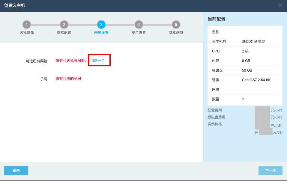Click the 没有可选私有网络 warning text
This screenshot has width=287, height=181.
[x=71, y=61]
